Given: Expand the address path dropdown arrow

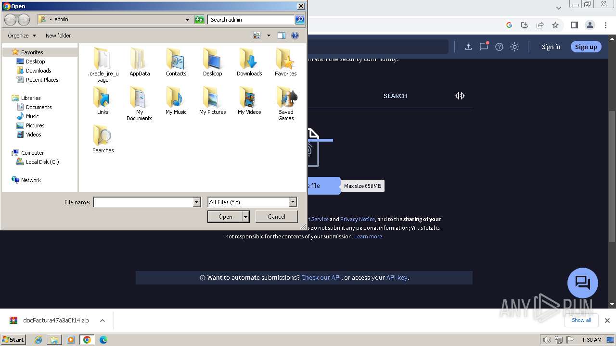Looking at the screenshot, I should coord(187,20).
